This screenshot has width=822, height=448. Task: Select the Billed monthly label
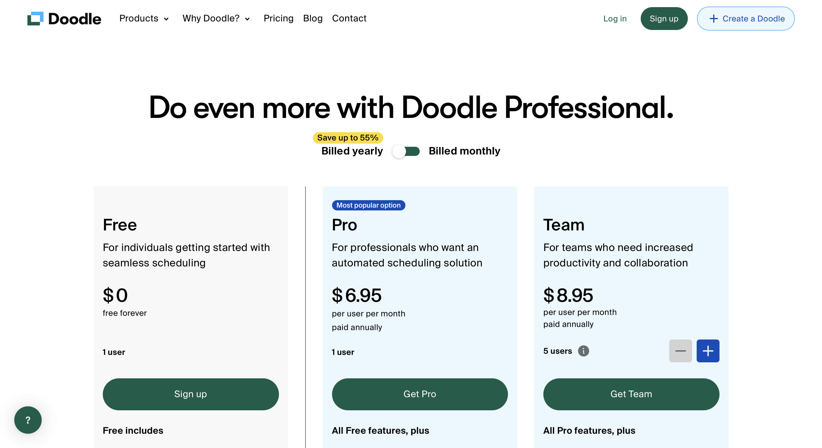pyautogui.click(x=464, y=151)
